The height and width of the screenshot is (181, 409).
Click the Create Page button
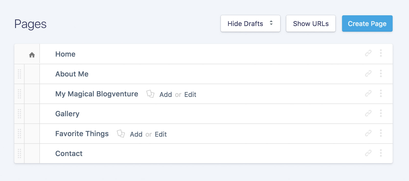(x=367, y=23)
